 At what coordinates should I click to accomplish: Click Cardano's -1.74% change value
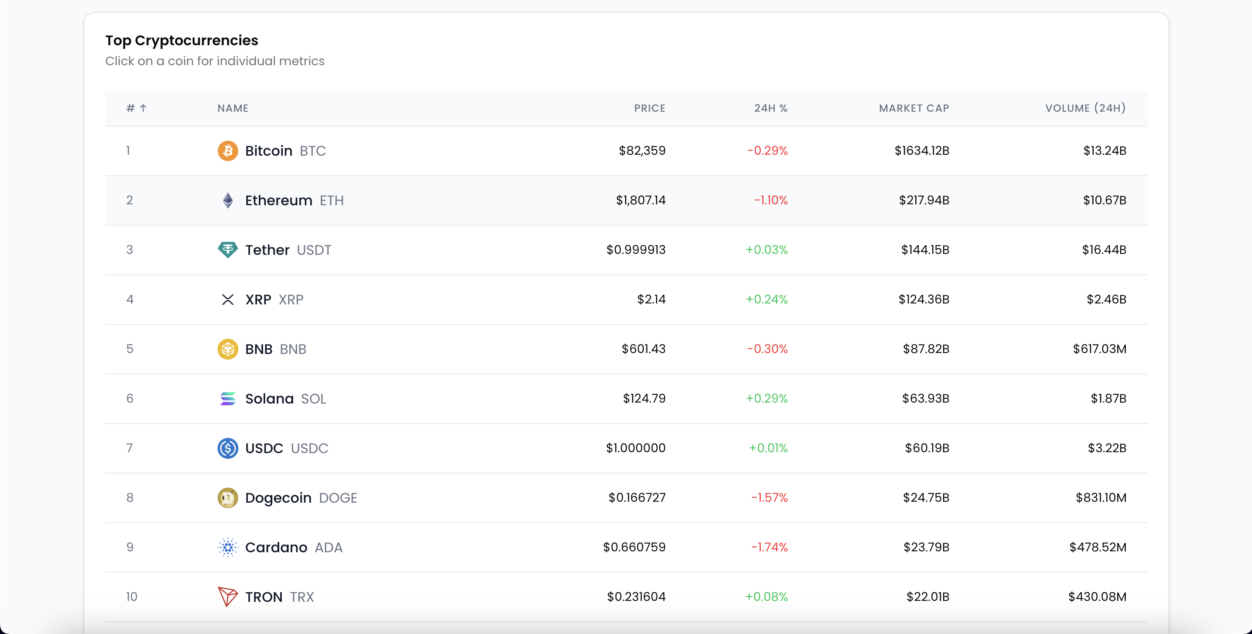[x=770, y=547]
